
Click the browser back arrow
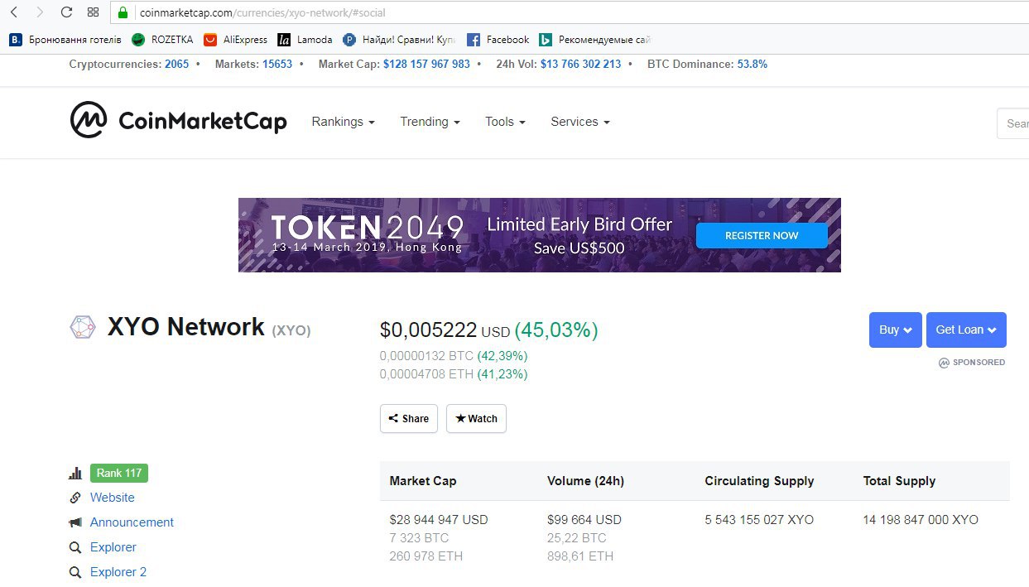point(13,12)
